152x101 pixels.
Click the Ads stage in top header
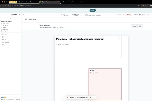click(x=65, y=15)
